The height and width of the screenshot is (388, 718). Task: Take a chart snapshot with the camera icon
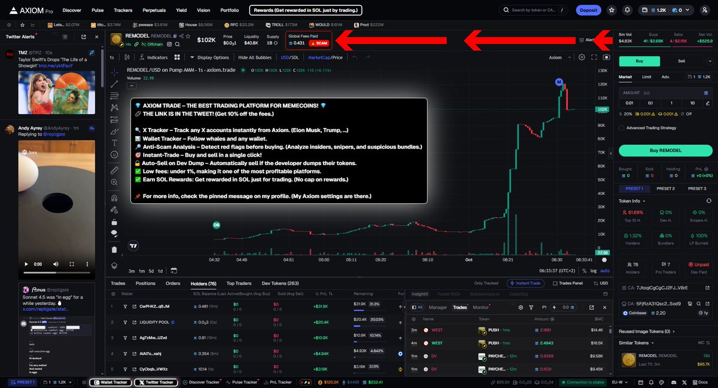click(x=606, y=56)
